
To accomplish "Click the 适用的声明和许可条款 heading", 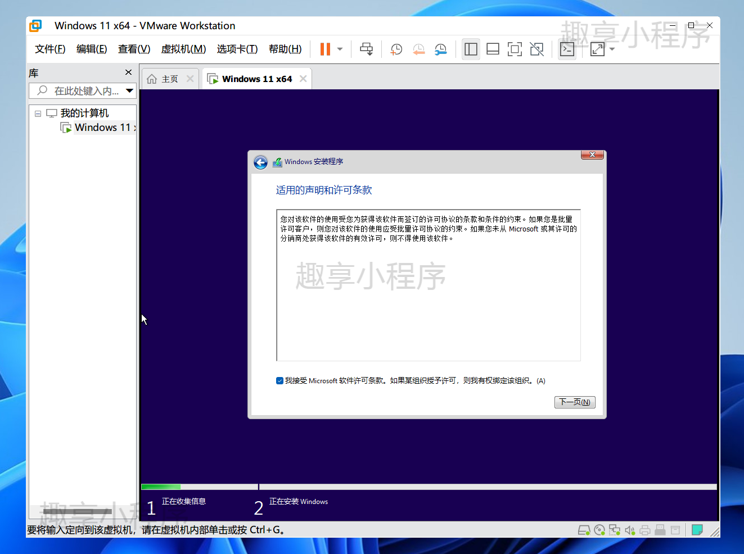I will click(x=324, y=190).
